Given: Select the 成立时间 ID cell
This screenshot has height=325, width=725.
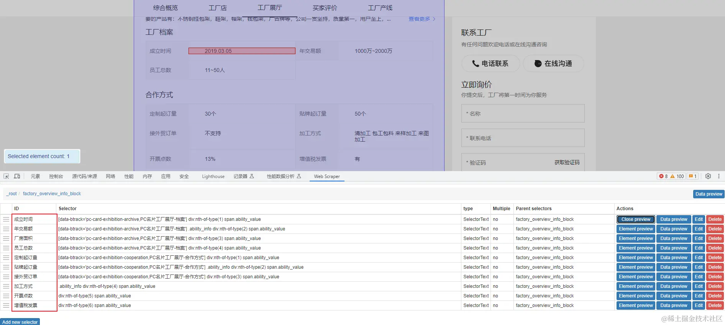Looking at the screenshot, I should [x=34, y=219].
